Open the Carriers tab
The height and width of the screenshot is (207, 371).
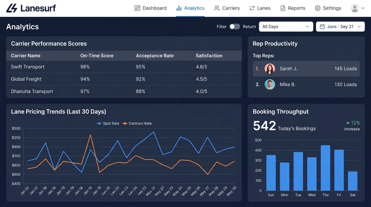click(227, 8)
